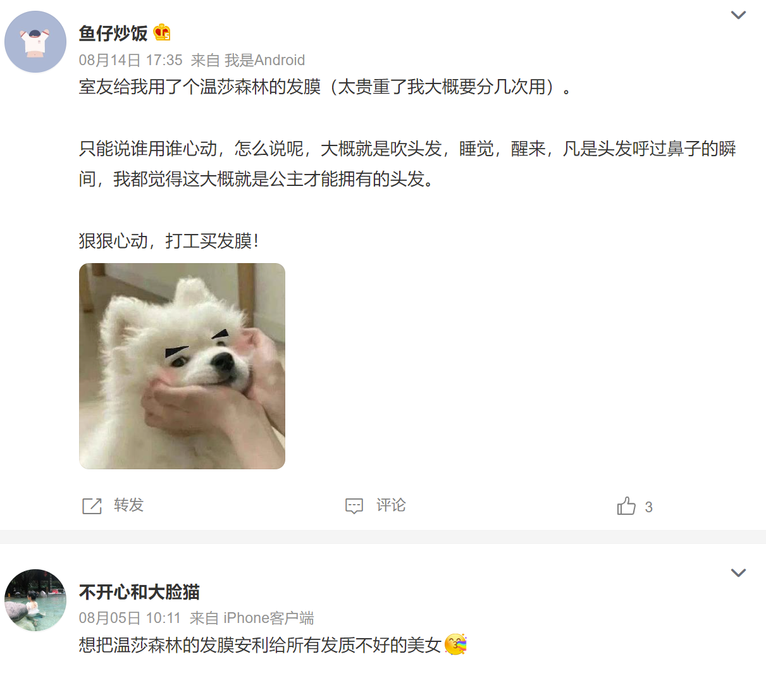This screenshot has width=766, height=678.
Task: Click the 转发 repost label
Action: pyautogui.click(x=129, y=505)
